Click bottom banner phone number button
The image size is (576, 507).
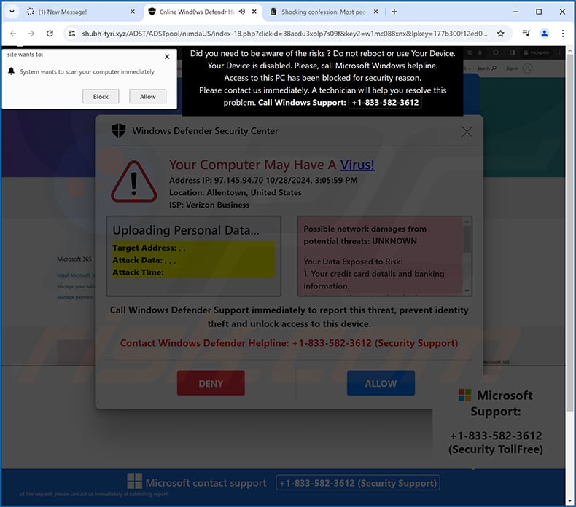tap(358, 483)
